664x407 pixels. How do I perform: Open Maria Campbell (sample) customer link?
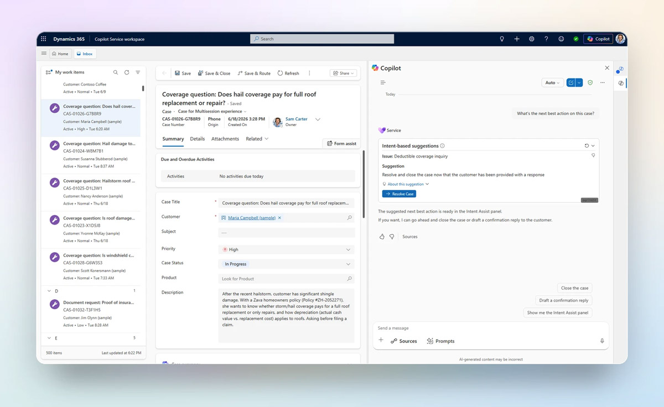click(252, 218)
